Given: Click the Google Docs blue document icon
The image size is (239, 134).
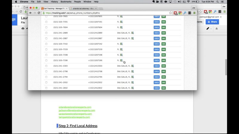Looking at the screenshot, I should click(x=15, y=20).
